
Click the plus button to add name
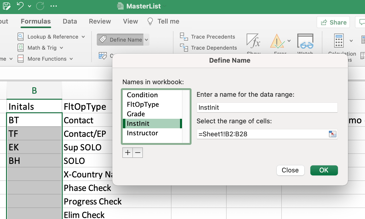coord(128,153)
